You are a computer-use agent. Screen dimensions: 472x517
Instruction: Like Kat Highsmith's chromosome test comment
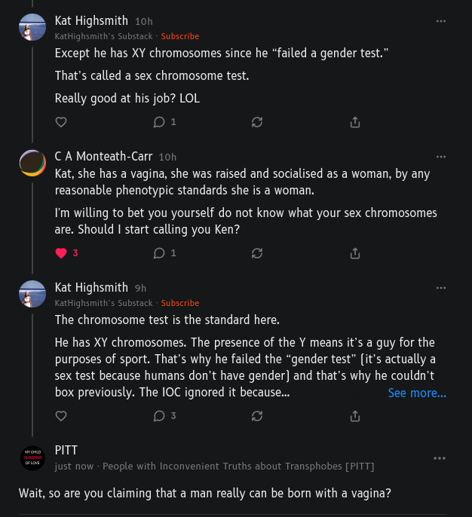62,416
